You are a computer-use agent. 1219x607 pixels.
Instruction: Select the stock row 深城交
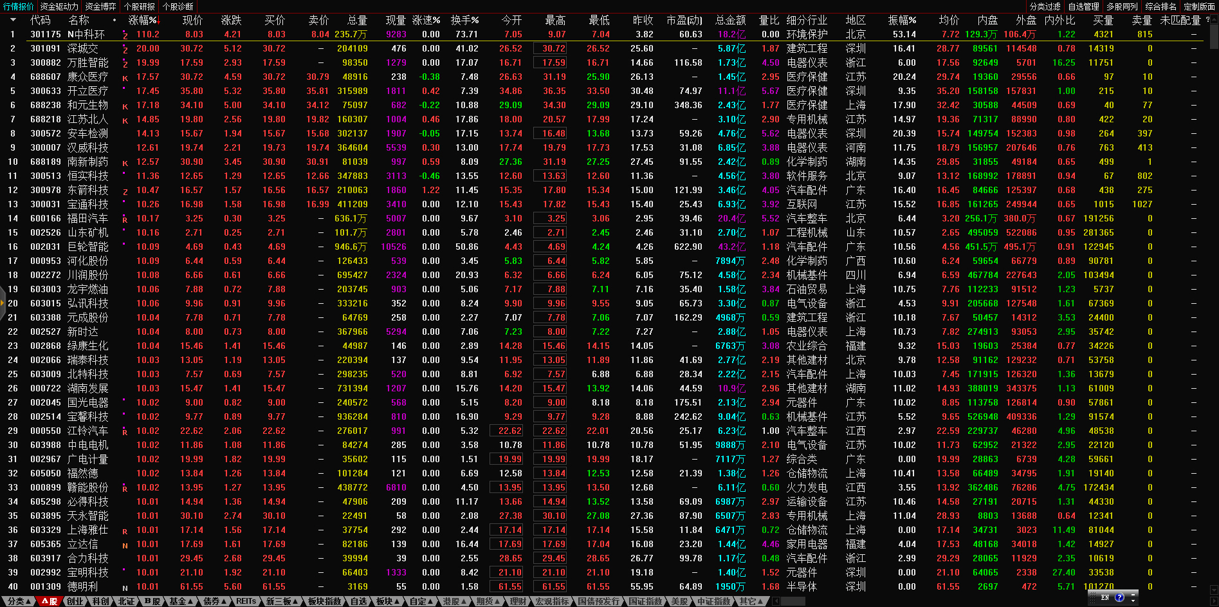[83, 49]
